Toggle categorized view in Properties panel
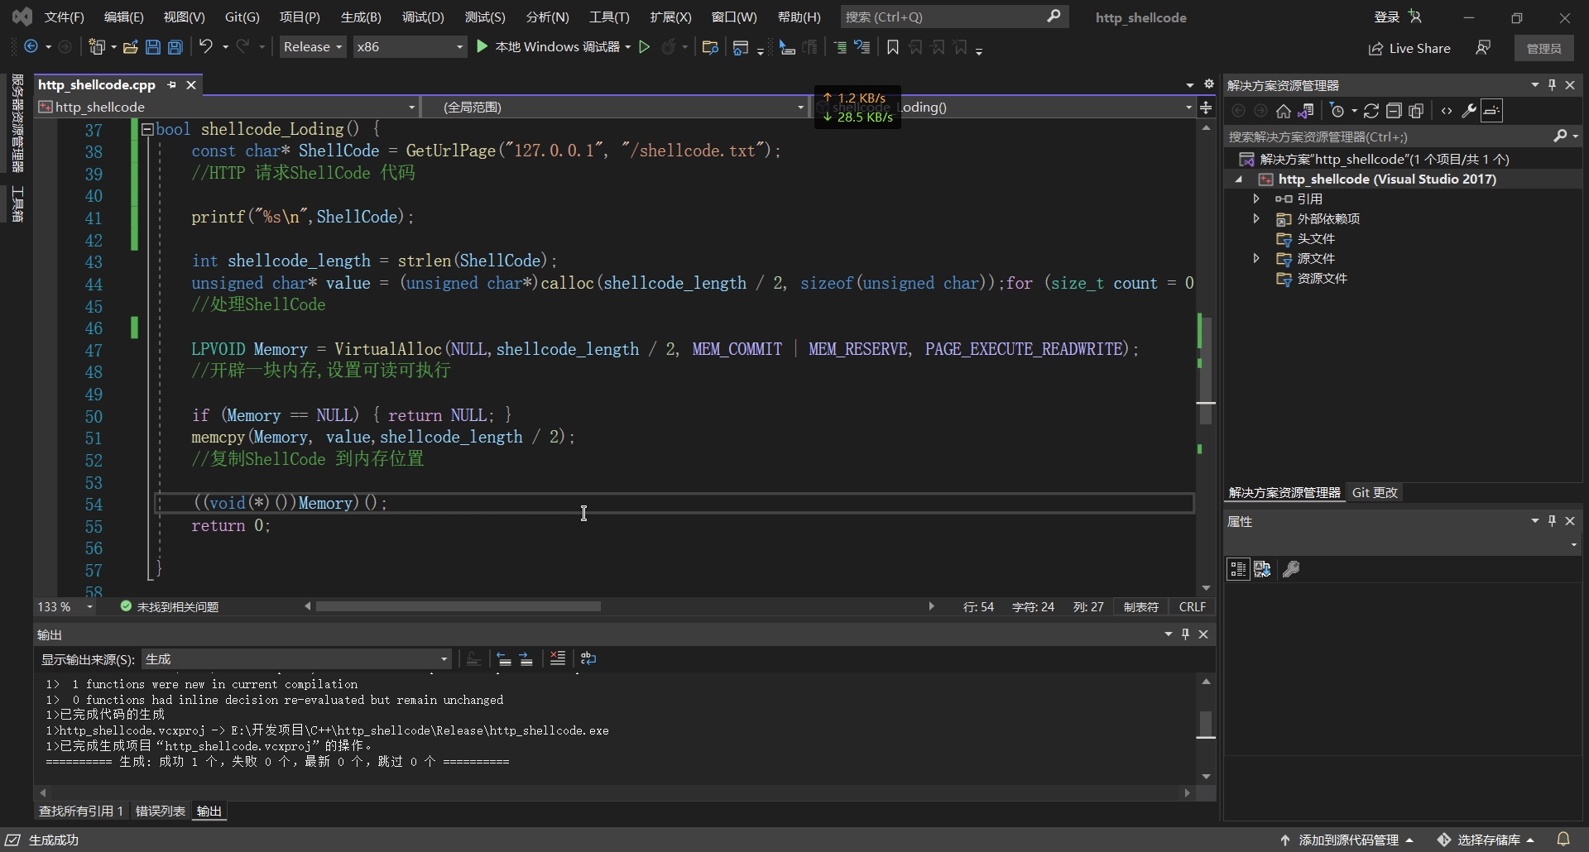This screenshot has height=852, width=1589. (x=1238, y=569)
